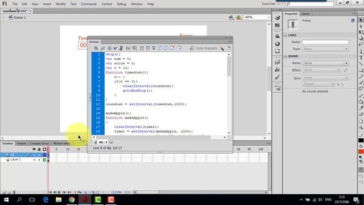364x205 pixels.
Task: Show all layers as outlines icon
Action: 44,149
